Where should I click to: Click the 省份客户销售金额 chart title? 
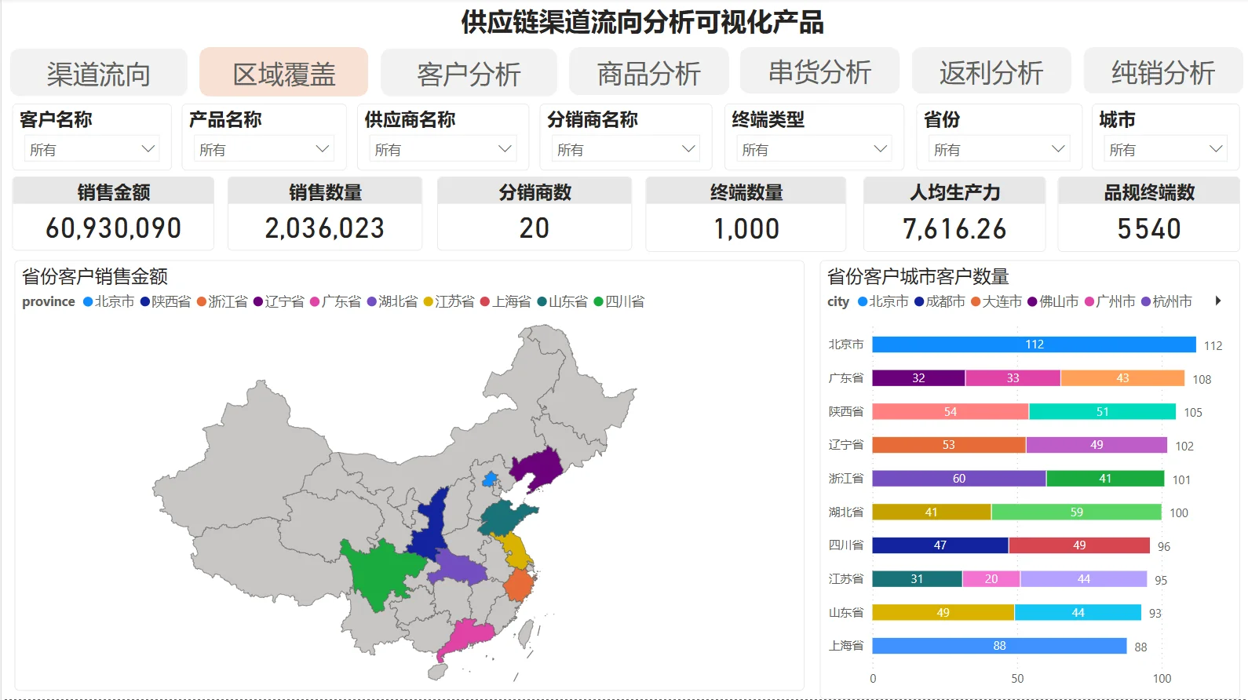95,276
